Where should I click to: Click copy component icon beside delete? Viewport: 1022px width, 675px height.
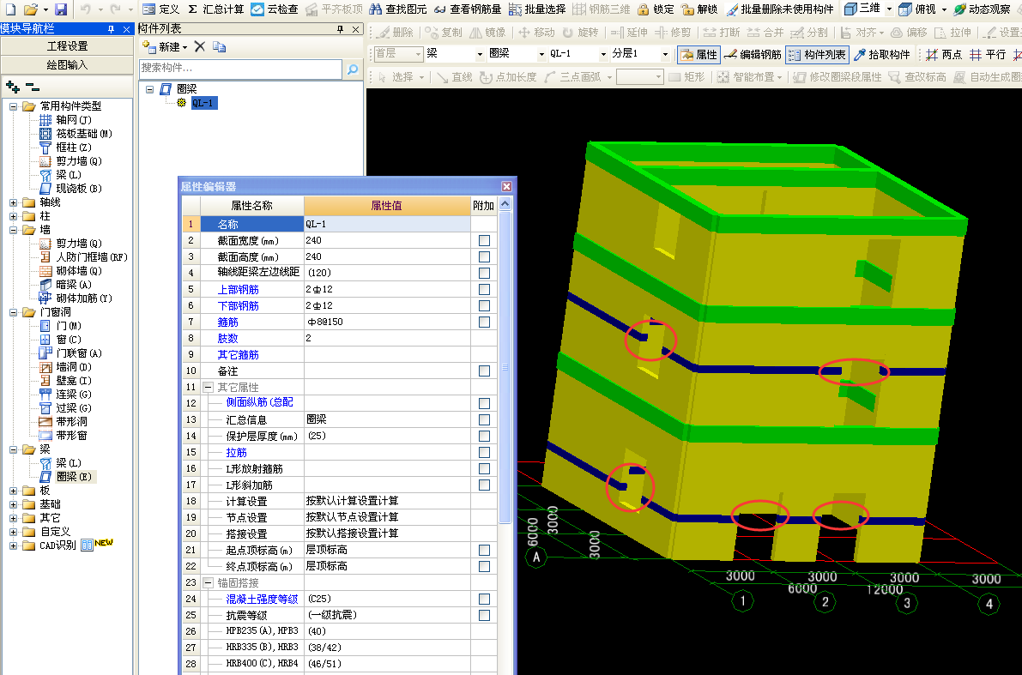(220, 47)
